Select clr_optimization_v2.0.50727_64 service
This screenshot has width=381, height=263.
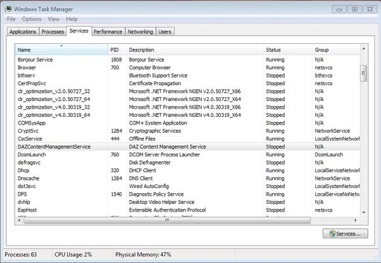tap(187, 99)
